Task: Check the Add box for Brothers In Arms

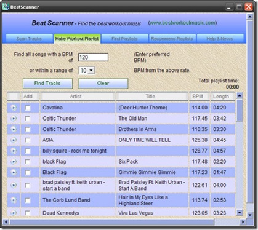Action: [28, 130]
